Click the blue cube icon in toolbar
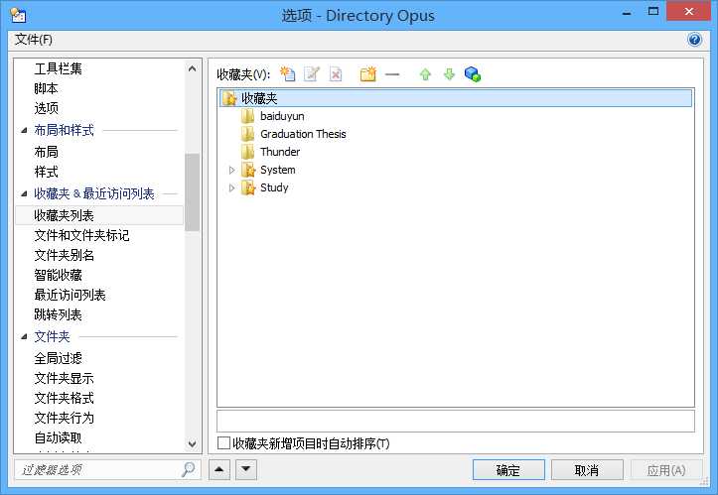Screen dimensions: 718x495 click(x=473, y=74)
